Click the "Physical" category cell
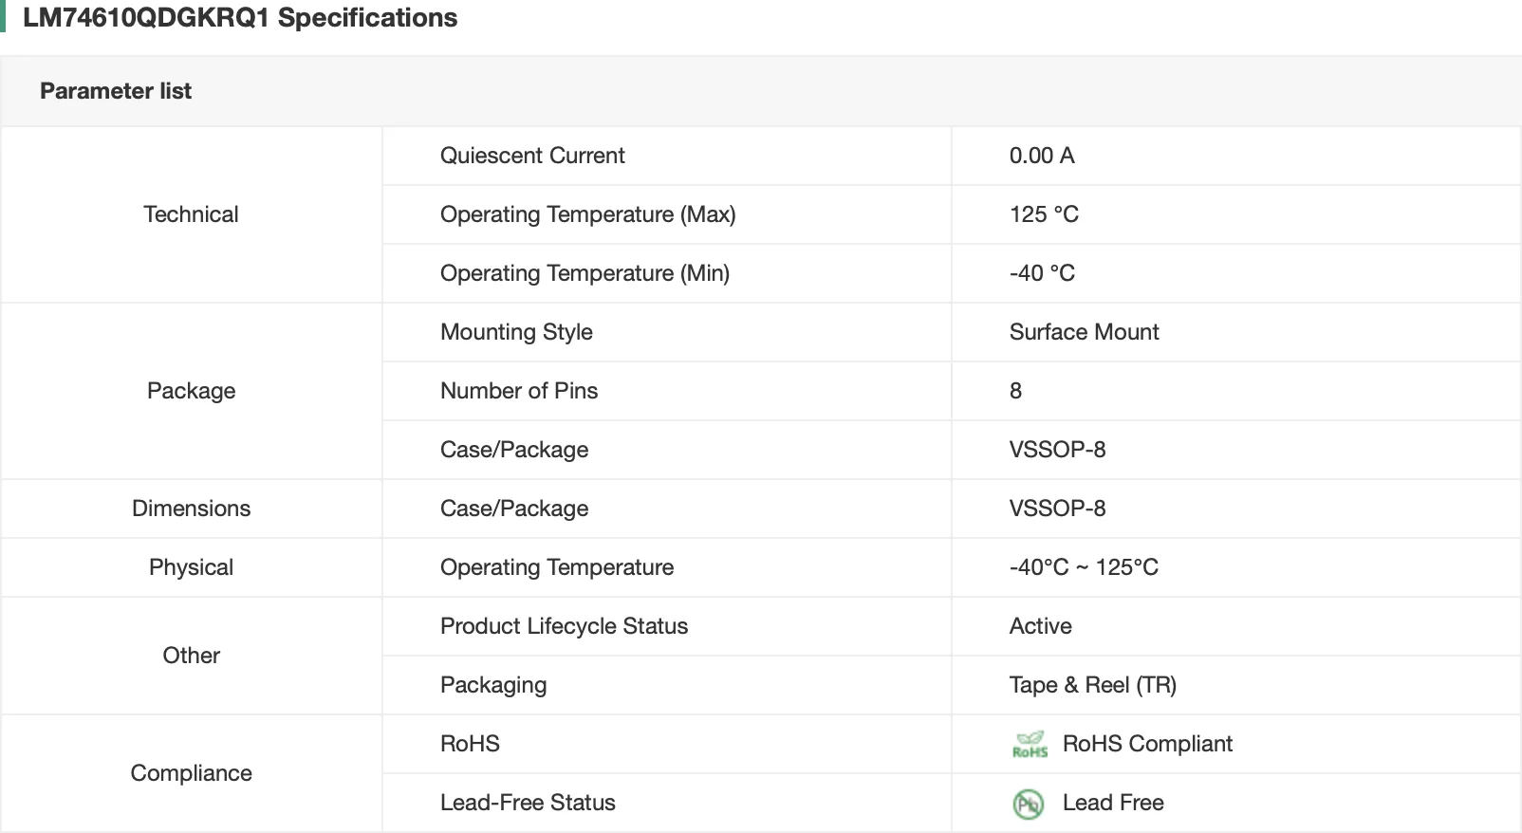Screen dimensions: 1522x833 (191, 567)
